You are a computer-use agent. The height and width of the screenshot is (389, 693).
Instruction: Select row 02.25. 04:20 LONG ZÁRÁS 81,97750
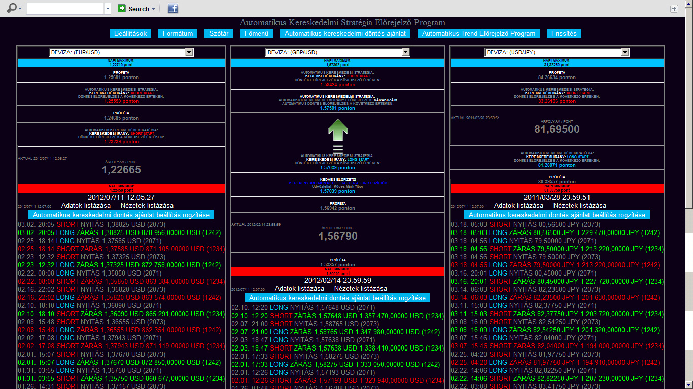(x=556, y=362)
